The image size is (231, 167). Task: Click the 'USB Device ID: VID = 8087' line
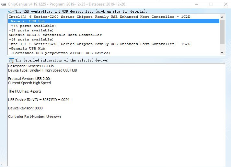[39, 100]
